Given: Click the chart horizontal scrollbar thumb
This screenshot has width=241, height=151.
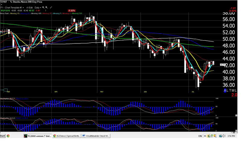Looking at the screenshot, I should (x=234, y=133).
